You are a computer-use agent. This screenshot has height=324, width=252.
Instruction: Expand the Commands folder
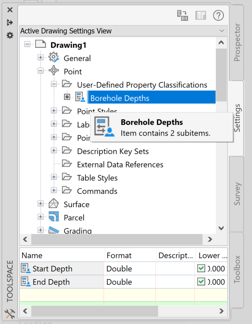(x=54, y=190)
